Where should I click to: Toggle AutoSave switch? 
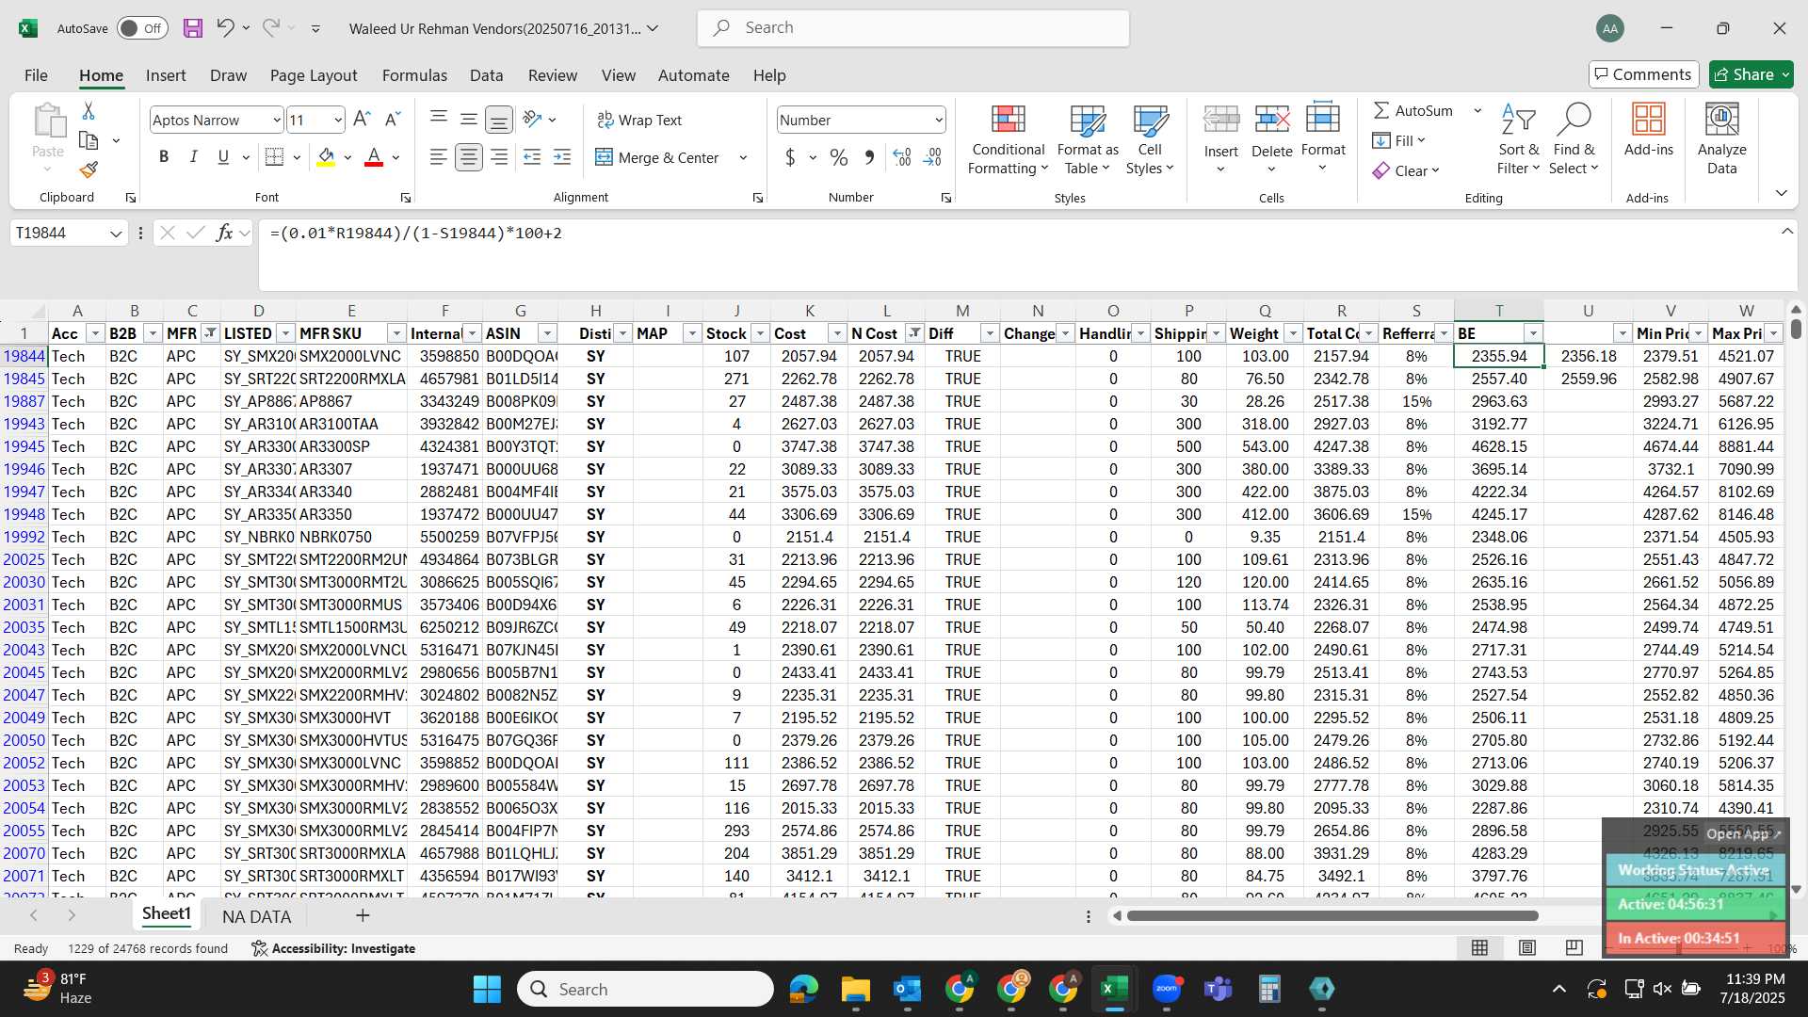142,28
